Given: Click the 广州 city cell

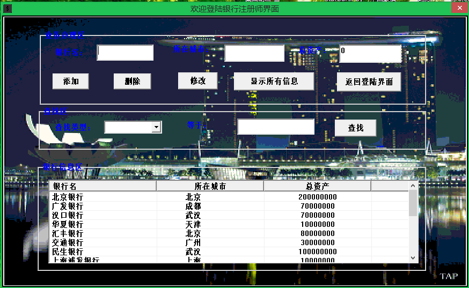Looking at the screenshot, I should 193,242.
